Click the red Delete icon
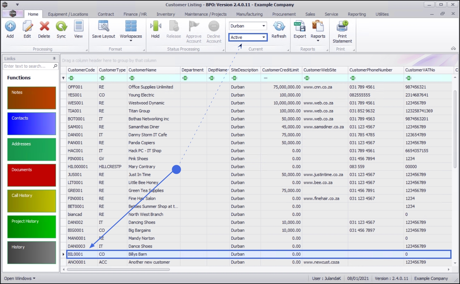The height and width of the screenshot is (284, 460). (44, 26)
